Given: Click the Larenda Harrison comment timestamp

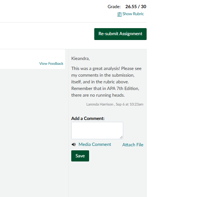Looking at the screenshot, I should click(115, 104).
